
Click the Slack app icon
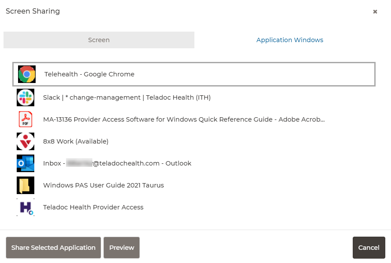(26, 97)
